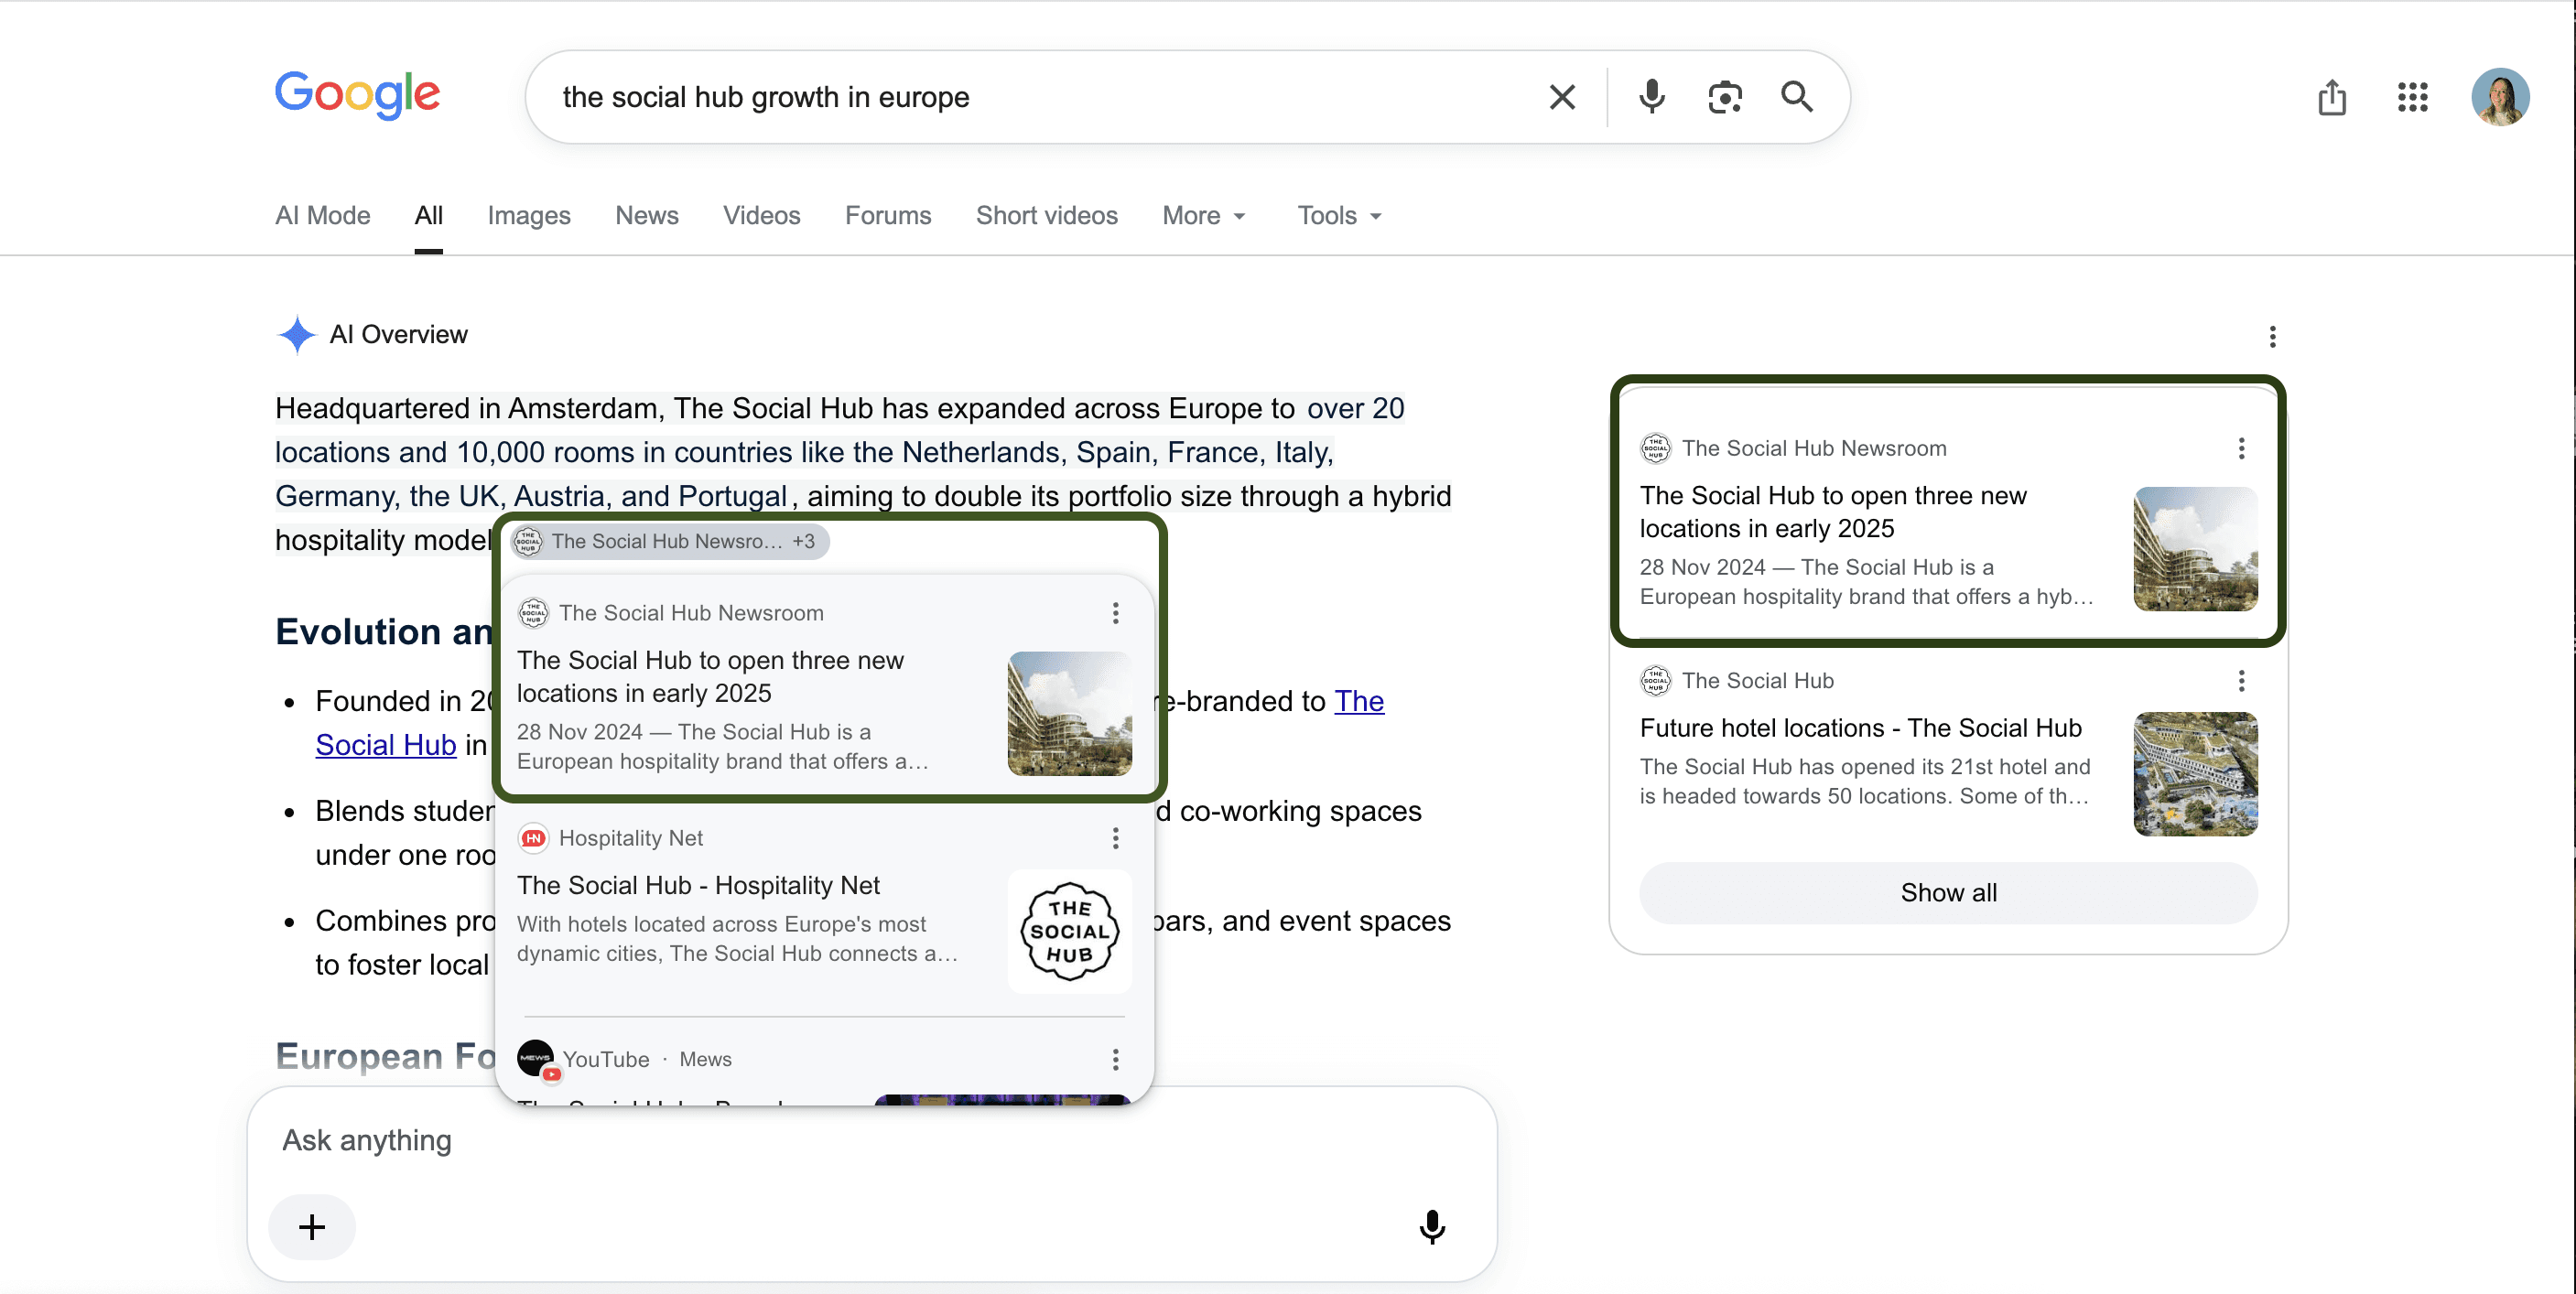This screenshot has height=1294, width=2576.
Task: Click the building thumbnail on the sidebar Newsroom card
Action: tap(2194, 548)
